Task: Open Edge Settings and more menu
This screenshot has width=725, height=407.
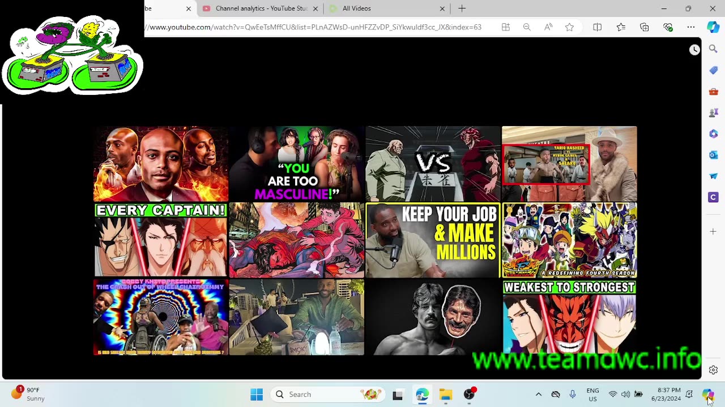Action: pyautogui.click(x=691, y=27)
